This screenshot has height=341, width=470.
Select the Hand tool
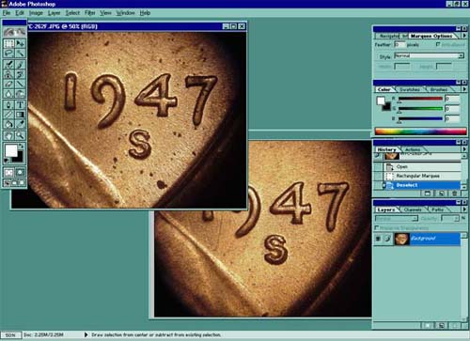pos(8,135)
